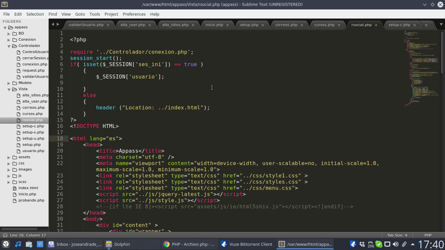The width and height of the screenshot is (445, 250).
Task: Close the cursos.php tab
Action: point(339,25)
